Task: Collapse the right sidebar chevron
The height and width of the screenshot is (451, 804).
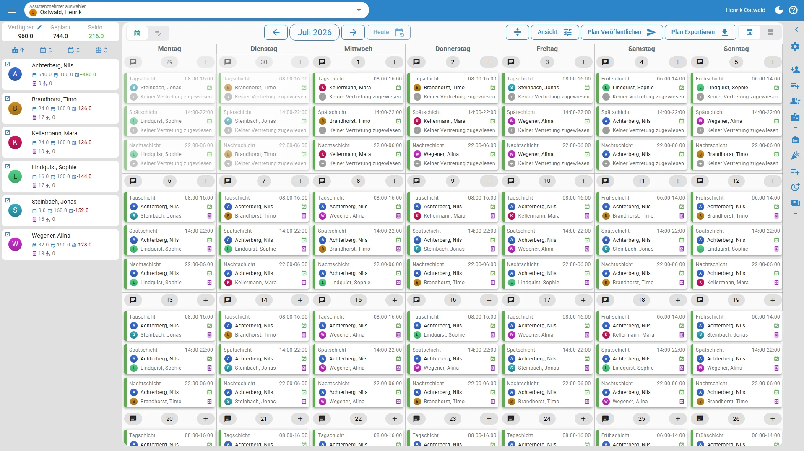Action: [x=796, y=29]
